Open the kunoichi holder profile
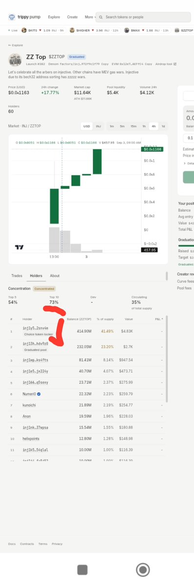The image size is (194, 587). click(x=29, y=405)
